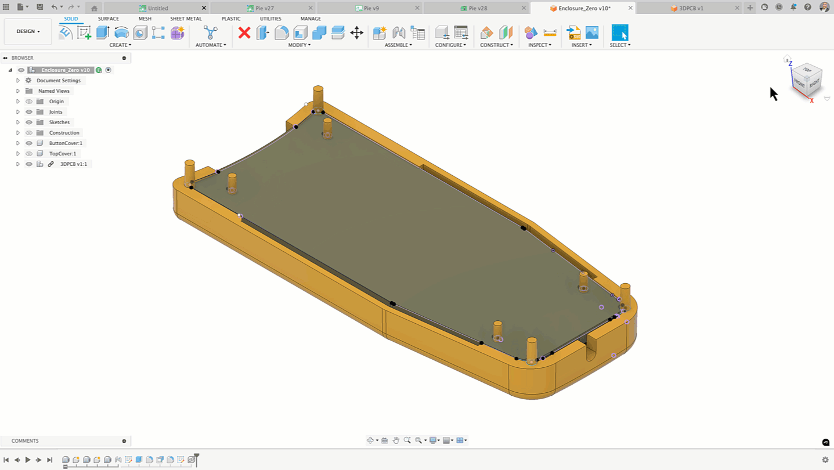Click the timeline end marker handle

coord(197,457)
